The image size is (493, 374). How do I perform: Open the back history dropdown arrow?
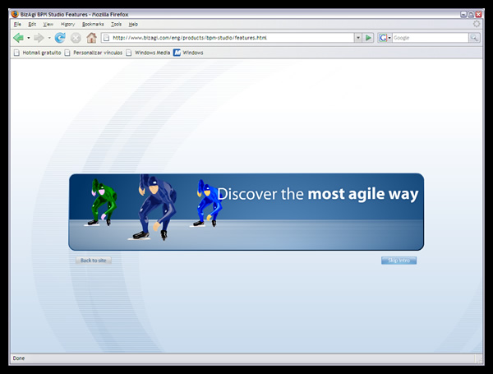(x=28, y=38)
